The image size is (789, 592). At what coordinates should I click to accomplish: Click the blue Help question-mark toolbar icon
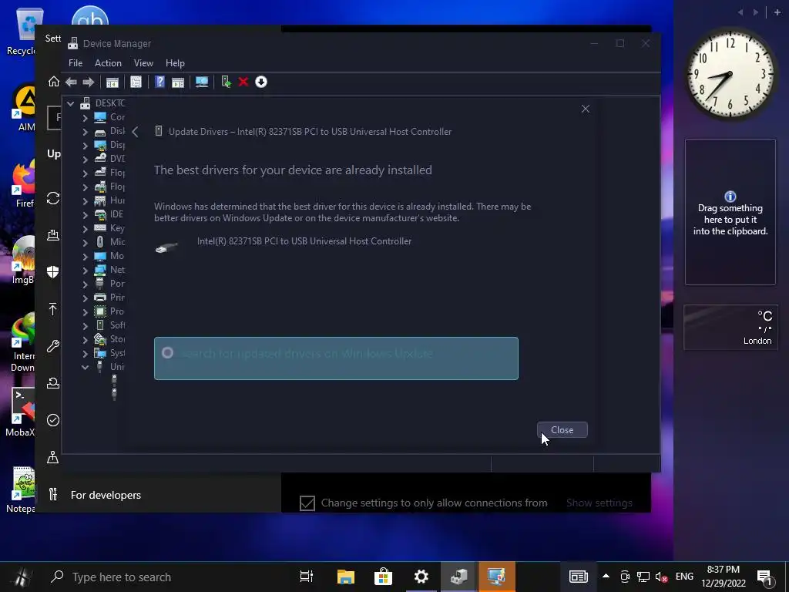point(160,82)
